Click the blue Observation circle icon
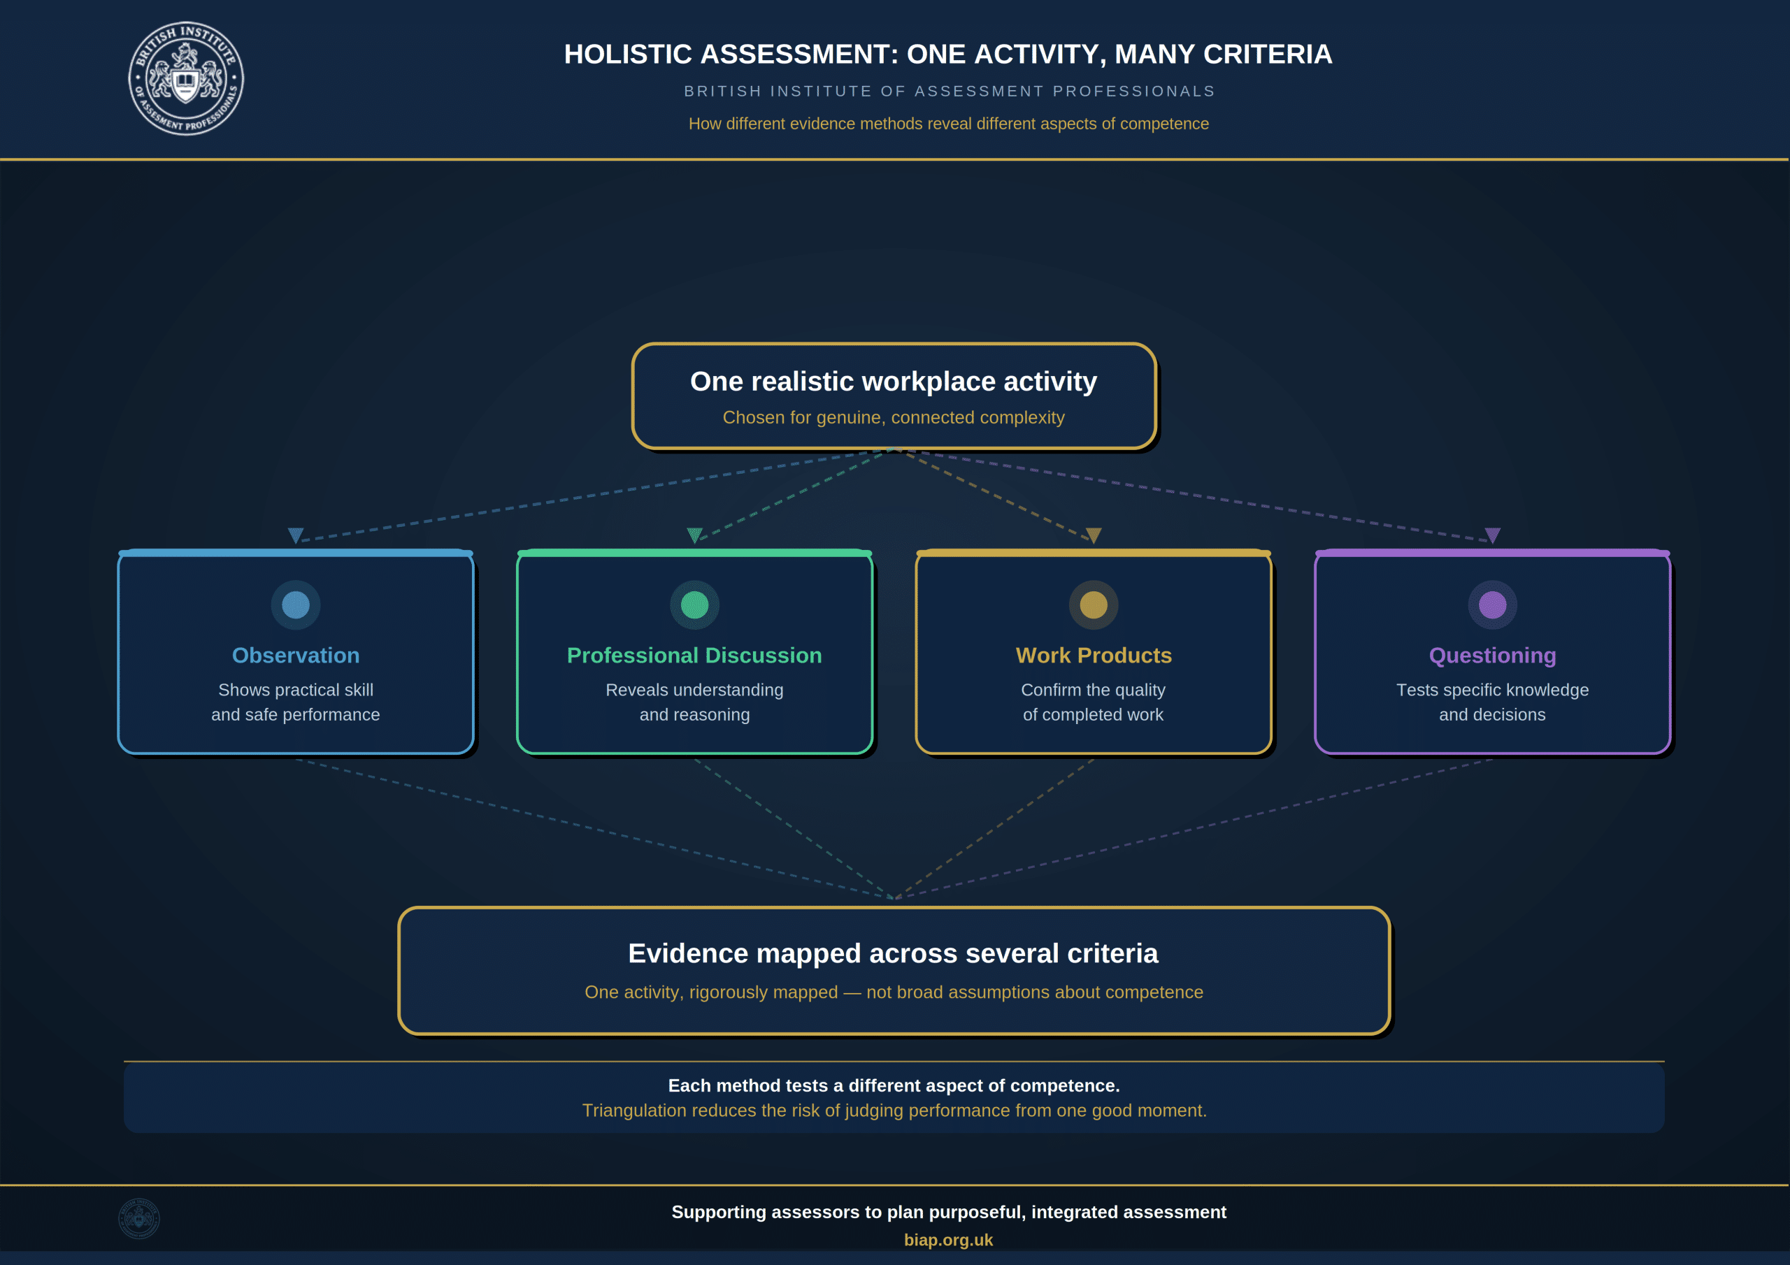 coord(296,605)
